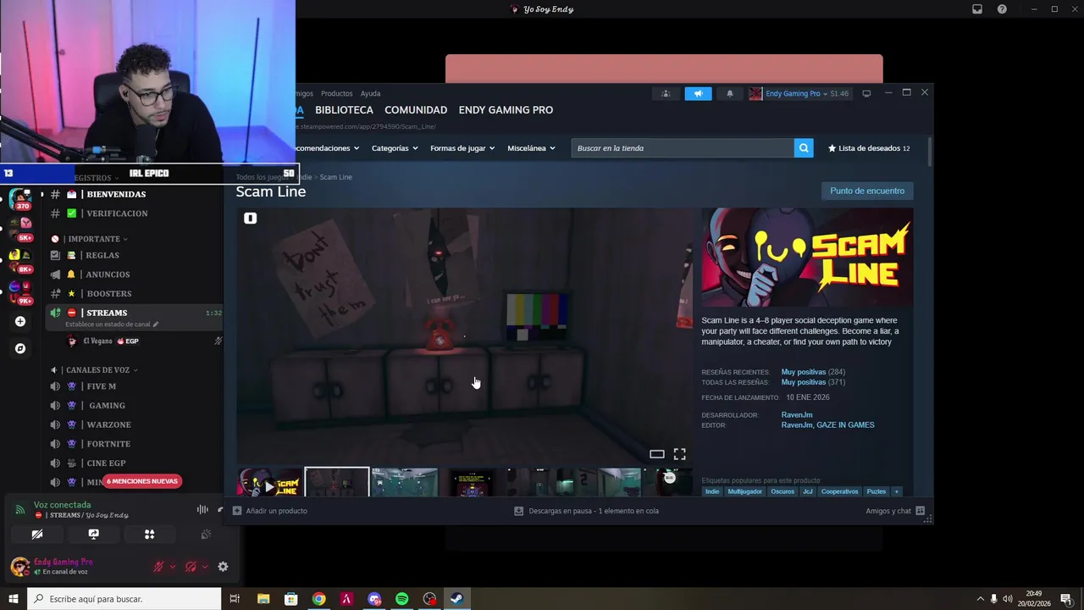Enter fullscreen on the Scam Line video
The width and height of the screenshot is (1084, 610).
tap(679, 454)
